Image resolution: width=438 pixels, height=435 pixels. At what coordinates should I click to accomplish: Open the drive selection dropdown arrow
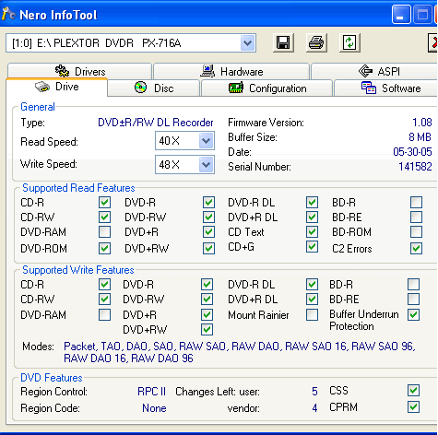247,42
